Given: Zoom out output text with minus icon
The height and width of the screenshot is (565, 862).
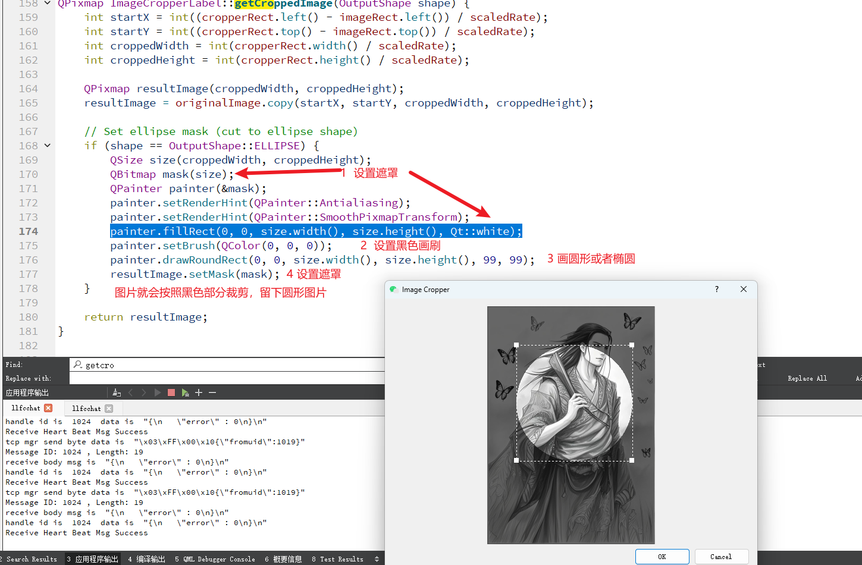Looking at the screenshot, I should pos(212,393).
